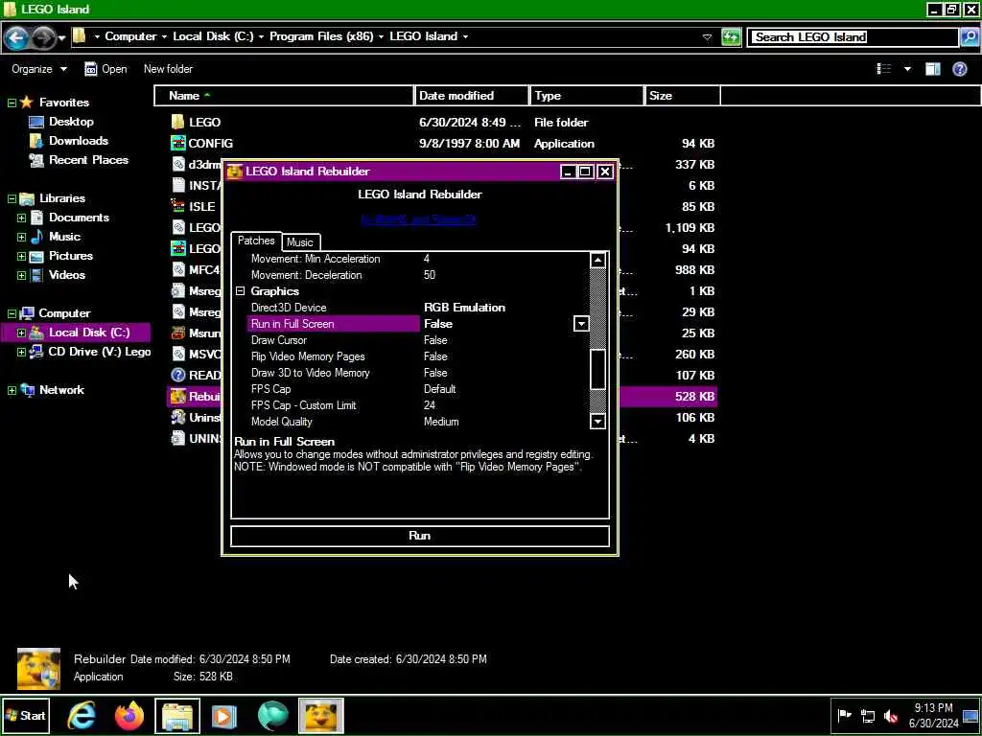The height and width of the screenshot is (736, 982).
Task: Click the Start button
Action: click(25, 715)
